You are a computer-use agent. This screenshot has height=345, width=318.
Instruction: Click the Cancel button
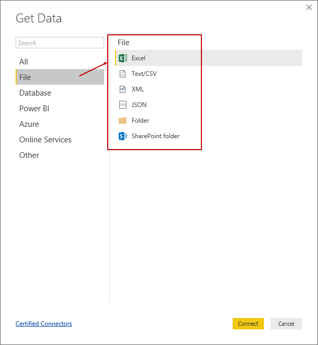click(x=286, y=324)
